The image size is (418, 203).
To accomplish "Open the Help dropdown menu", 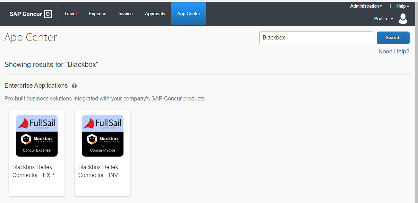I will coord(403,6).
